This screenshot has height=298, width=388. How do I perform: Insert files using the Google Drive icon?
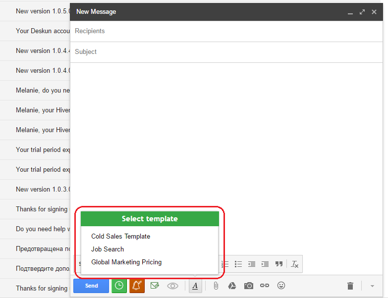click(x=232, y=286)
